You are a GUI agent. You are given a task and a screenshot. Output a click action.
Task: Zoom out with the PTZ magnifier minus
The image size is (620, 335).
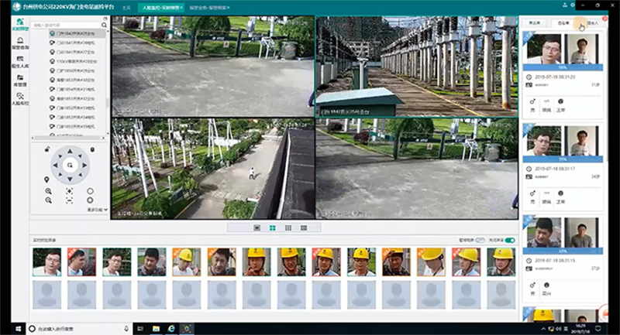48,200
